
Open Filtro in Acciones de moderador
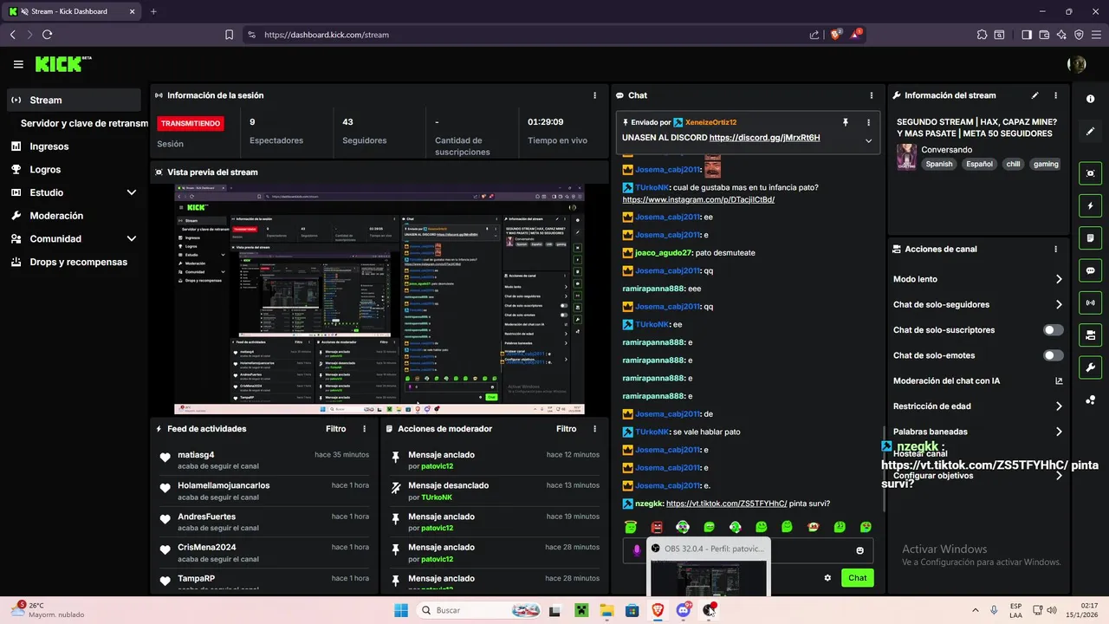coord(567,429)
